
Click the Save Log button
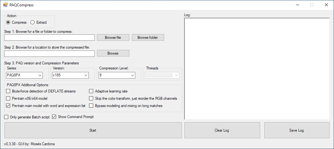296,130
